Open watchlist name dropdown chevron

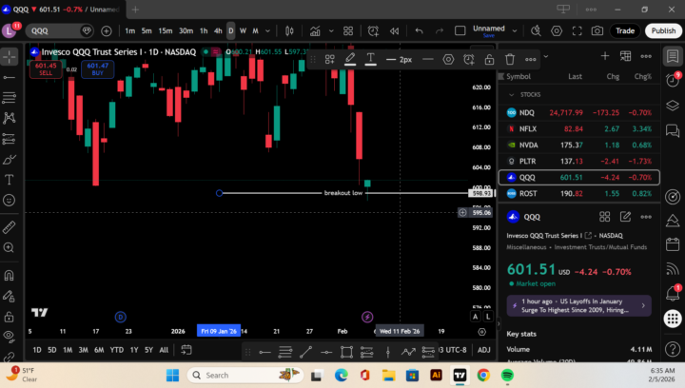click(x=546, y=56)
